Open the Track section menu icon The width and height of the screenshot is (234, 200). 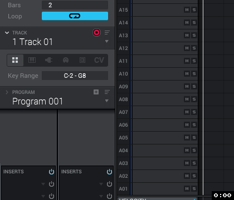[x=107, y=33]
